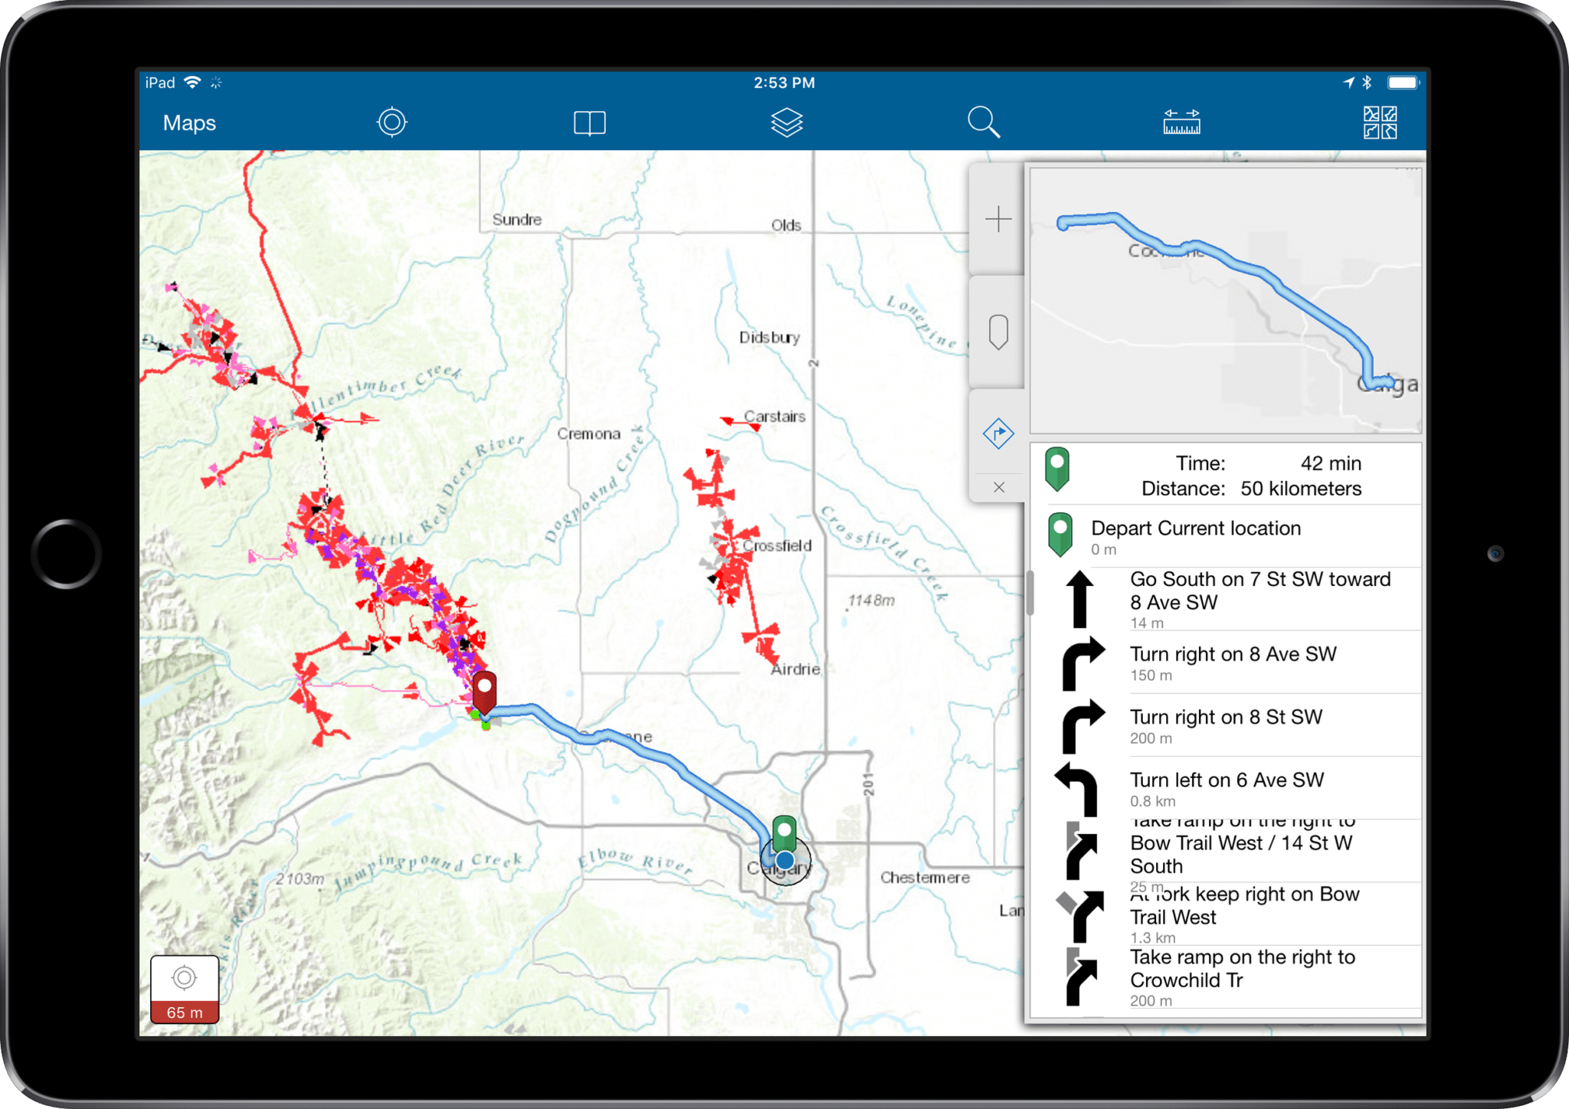The image size is (1569, 1109).
Task: Tap the 65 m location accuracy button
Action: click(x=185, y=989)
